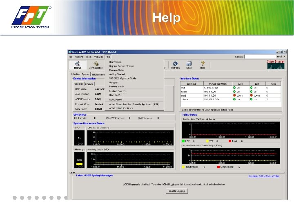Click the ASDM application icon in the title bar
The image size is (294, 220).
pos(70,52)
